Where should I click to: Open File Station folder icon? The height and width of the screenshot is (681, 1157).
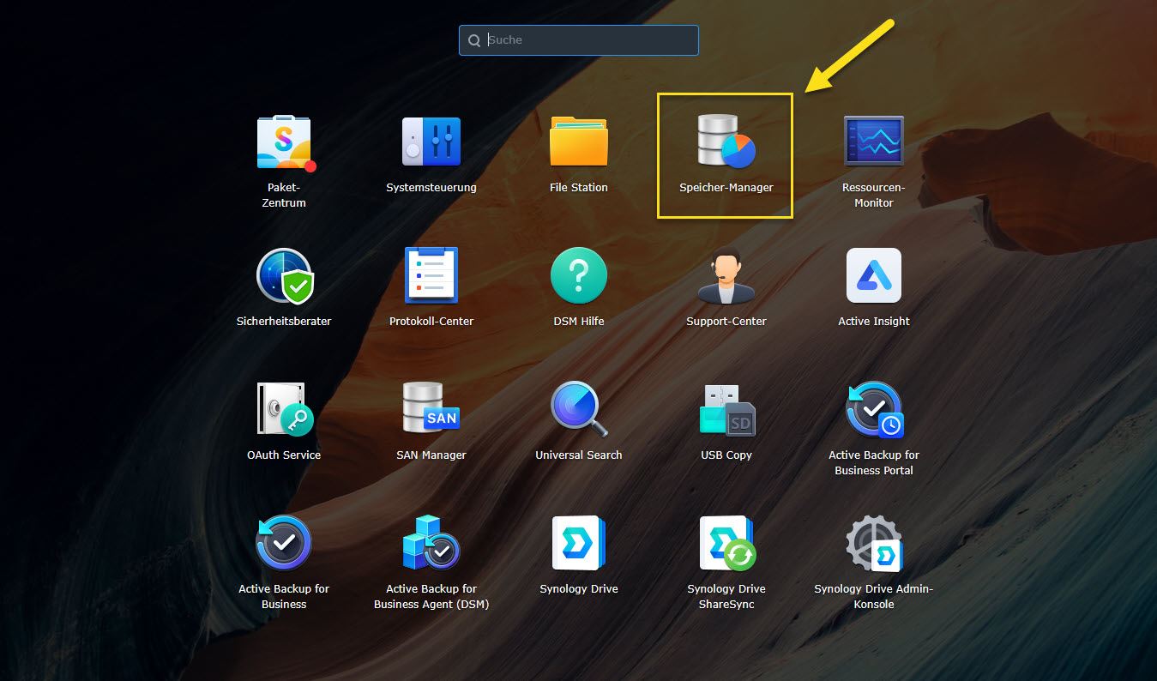tap(579, 142)
